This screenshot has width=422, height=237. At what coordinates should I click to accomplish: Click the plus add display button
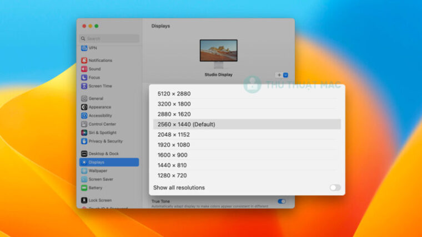coord(279,75)
